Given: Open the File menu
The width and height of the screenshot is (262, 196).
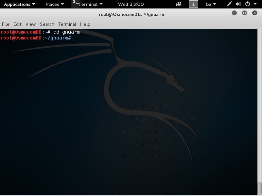Looking at the screenshot, I should tap(6, 24).
